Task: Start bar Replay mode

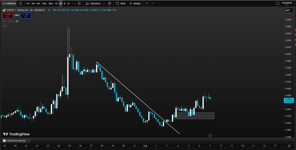Action: (135, 3)
